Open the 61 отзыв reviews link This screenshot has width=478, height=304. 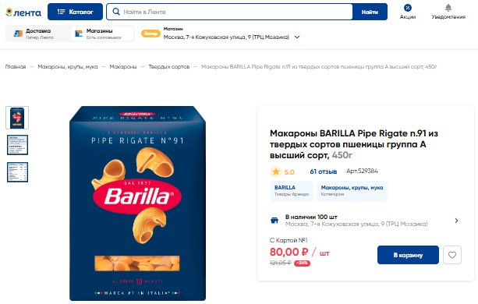(323, 171)
